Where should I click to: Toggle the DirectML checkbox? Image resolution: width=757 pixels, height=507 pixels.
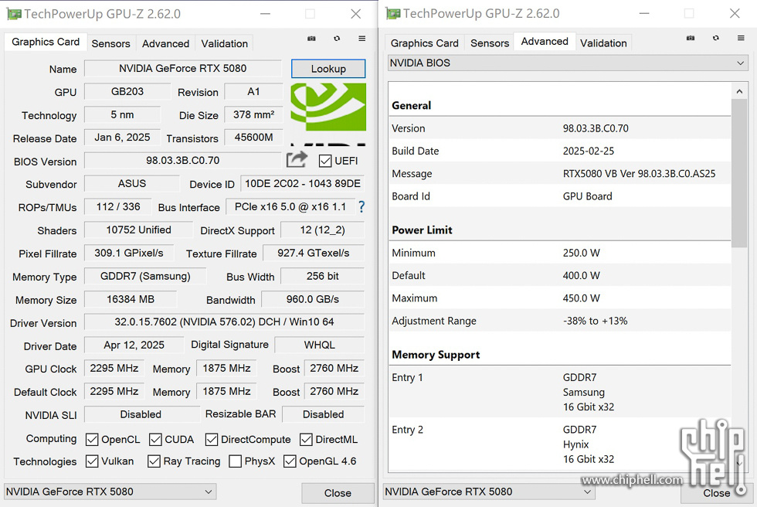click(x=306, y=440)
